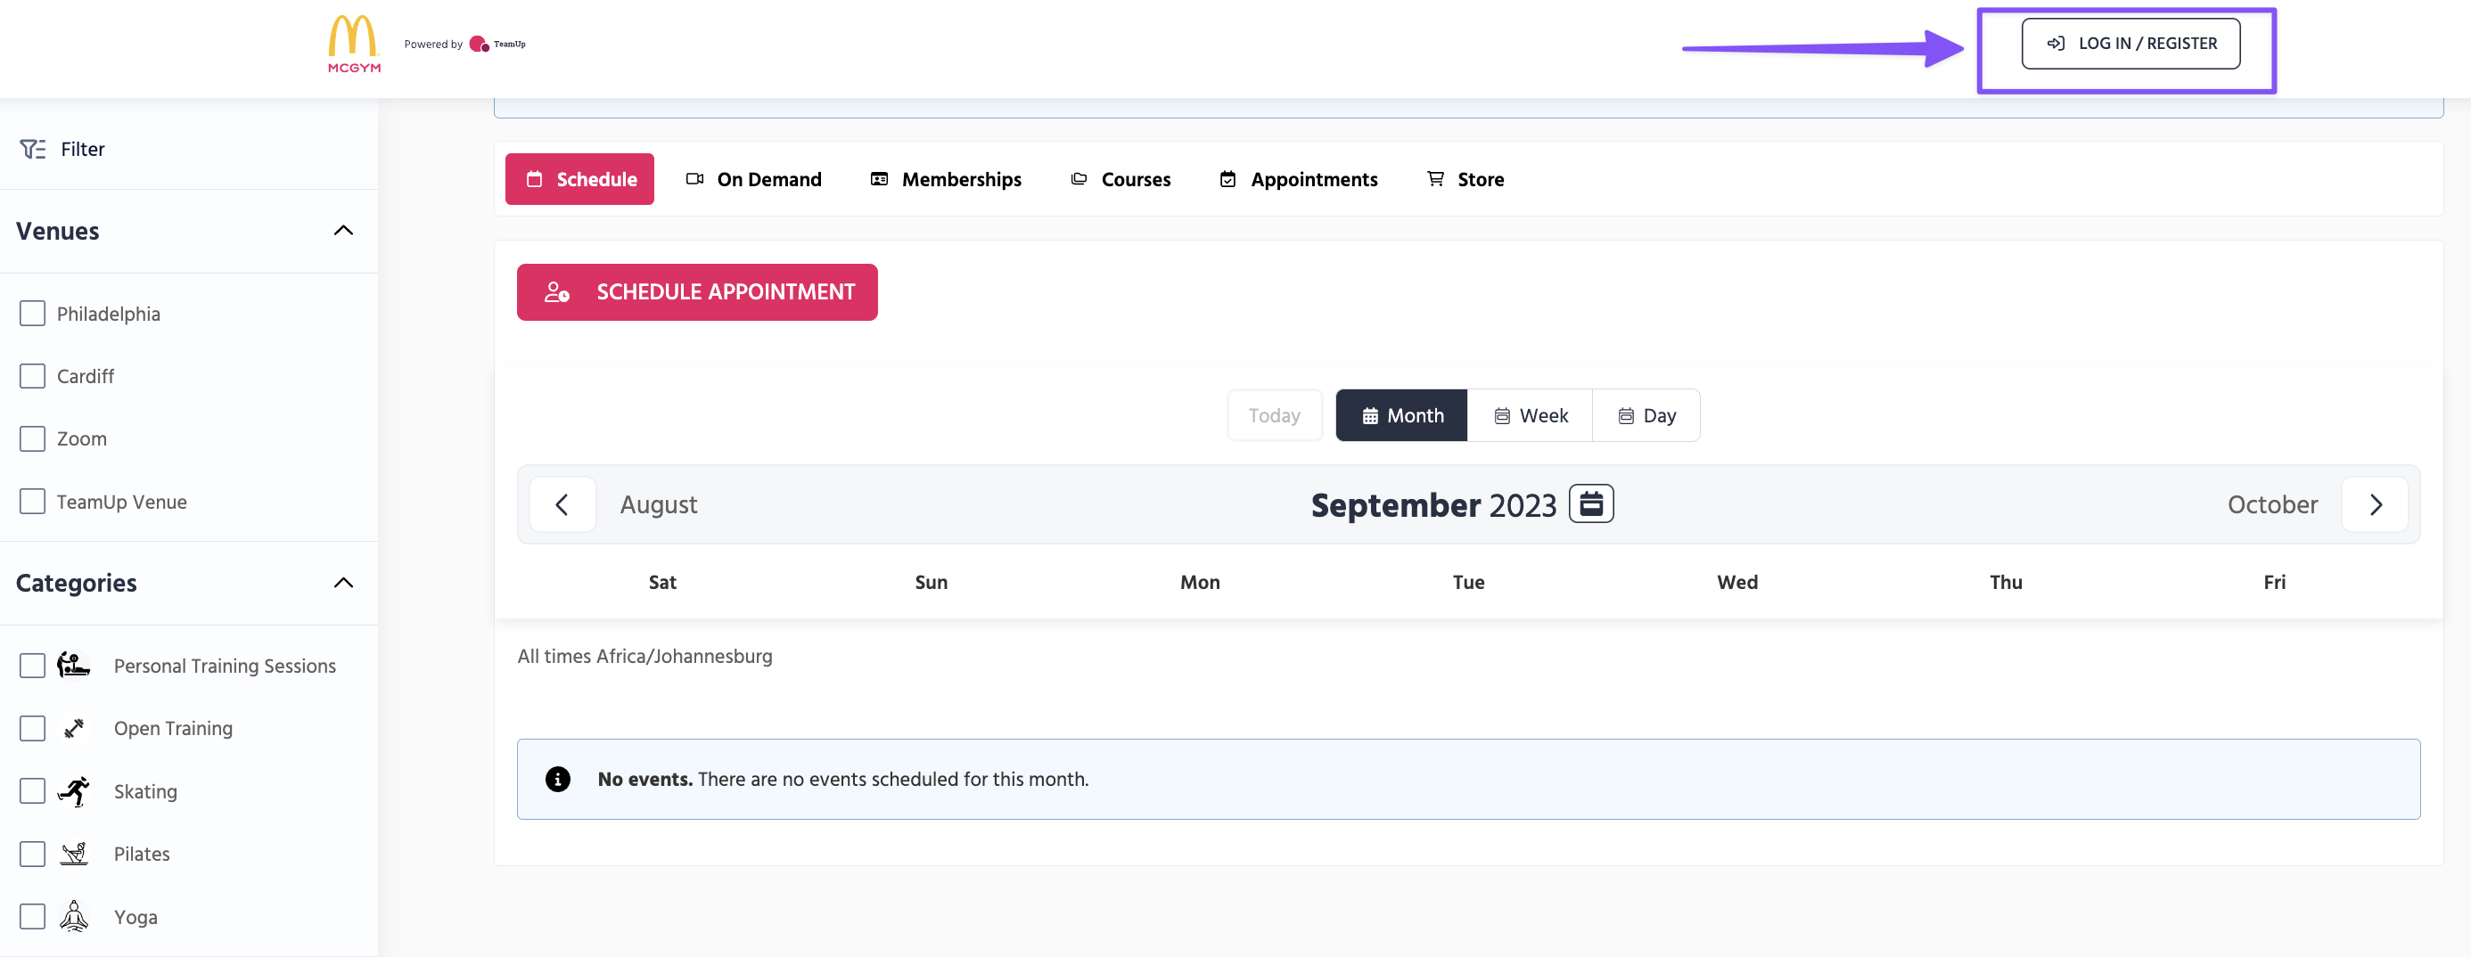Click the Personal Training Sessions icon
Image resolution: width=2471 pixels, height=957 pixels.
point(74,666)
